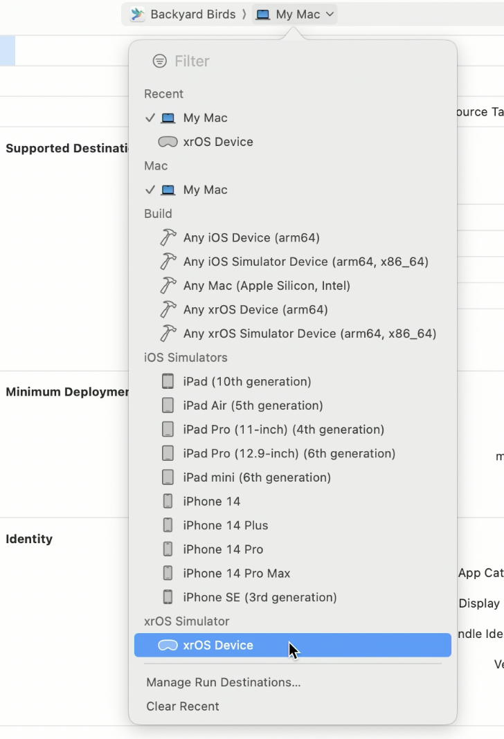Select highlighted xrOS Device simulator
Screen dimensions: 504x739
tap(292, 645)
